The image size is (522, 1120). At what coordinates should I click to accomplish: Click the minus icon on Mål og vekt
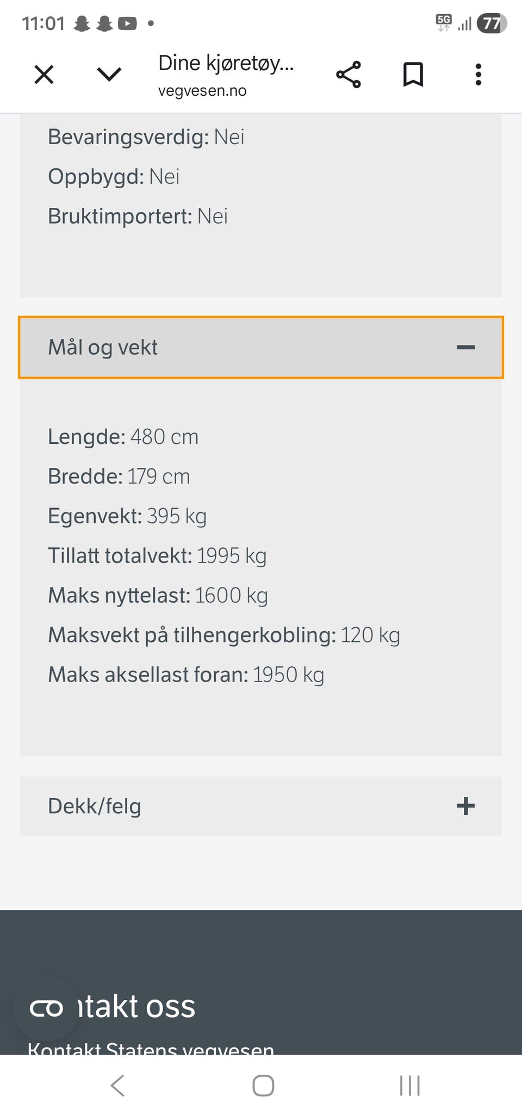click(465, 348)
